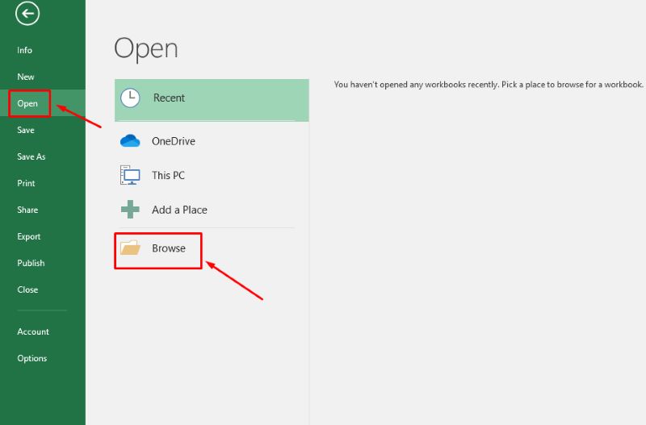The width and height of the screenshot is (646, 425).
Task: Go to Save As in the sidebar
Action: coord(31,156)
